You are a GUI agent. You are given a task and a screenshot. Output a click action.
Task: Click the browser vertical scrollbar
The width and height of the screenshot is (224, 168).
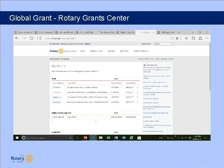210,67
